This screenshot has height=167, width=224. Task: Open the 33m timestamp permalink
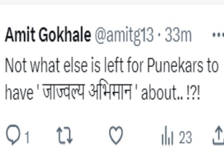pos(178,35)
